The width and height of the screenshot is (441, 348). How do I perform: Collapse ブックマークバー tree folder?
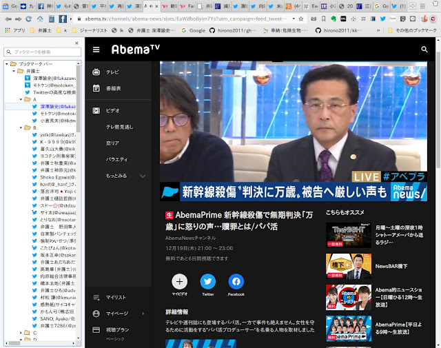pos(7,64)
